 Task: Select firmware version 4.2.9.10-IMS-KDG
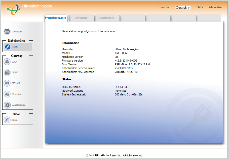pos(126,61)
